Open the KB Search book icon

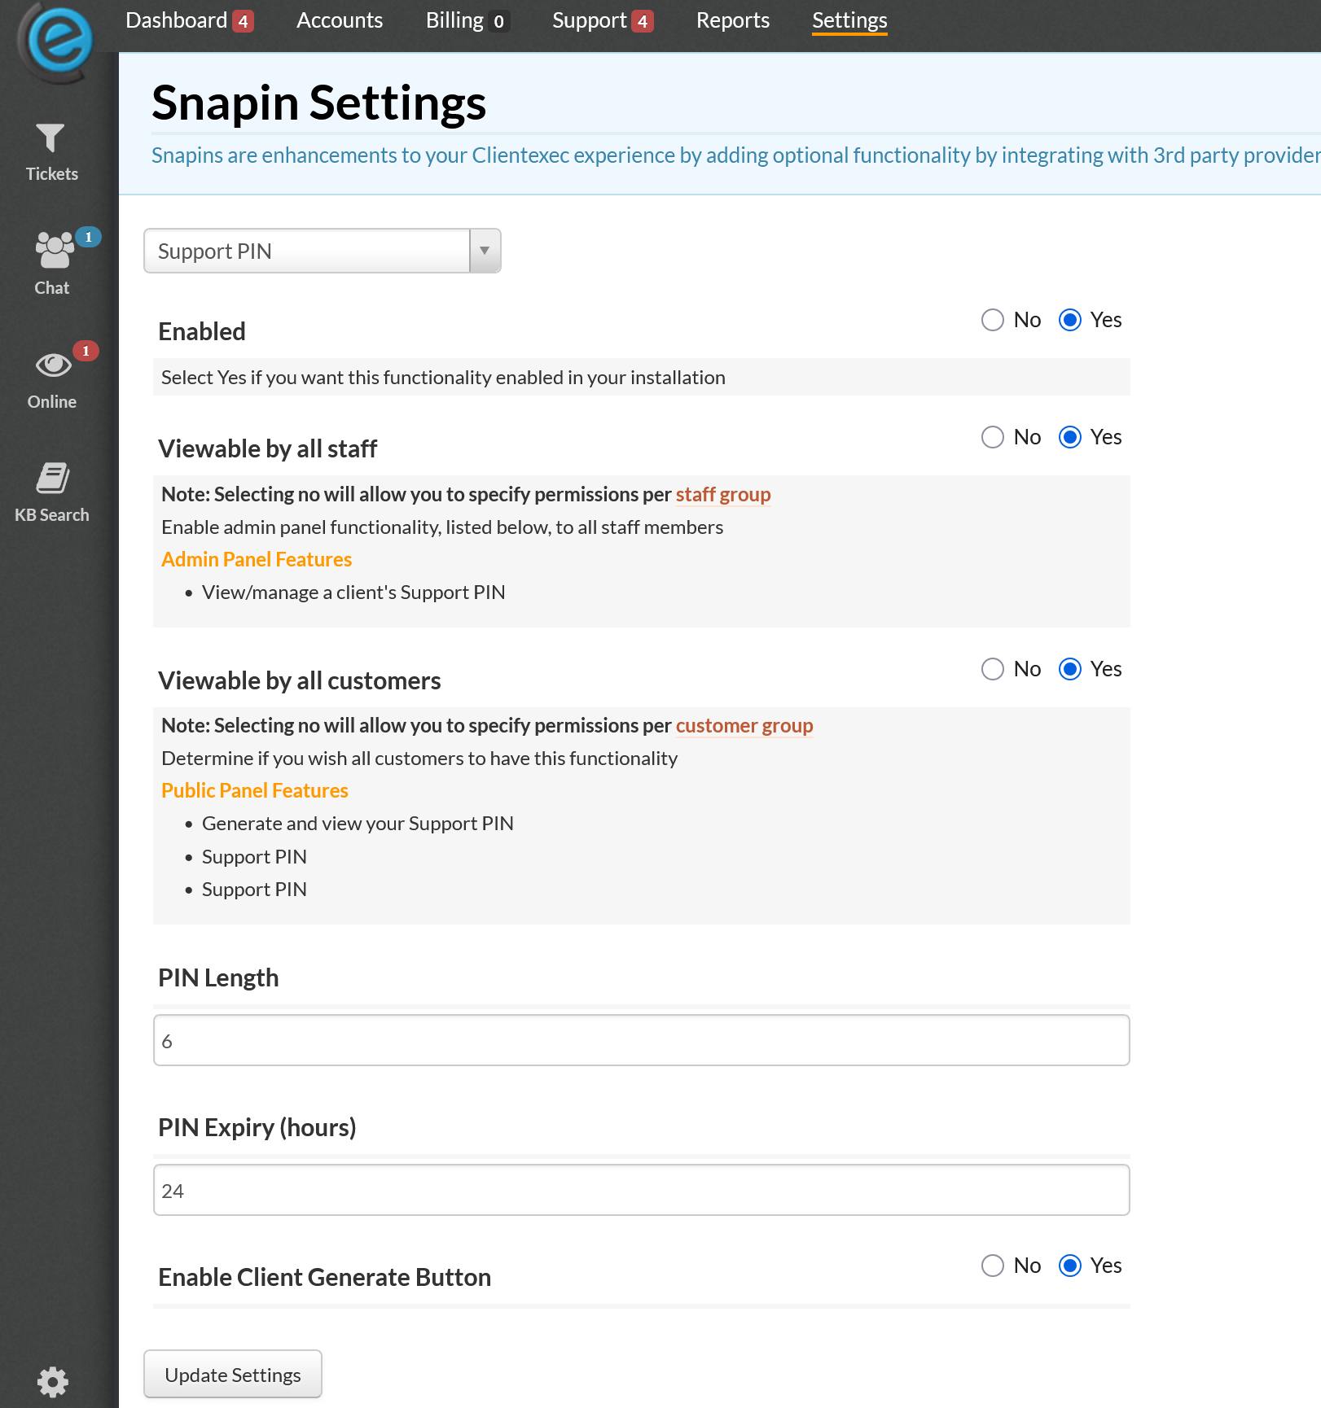pos(53,479)
